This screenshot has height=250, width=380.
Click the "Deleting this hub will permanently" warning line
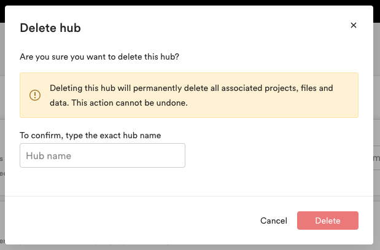192,88
